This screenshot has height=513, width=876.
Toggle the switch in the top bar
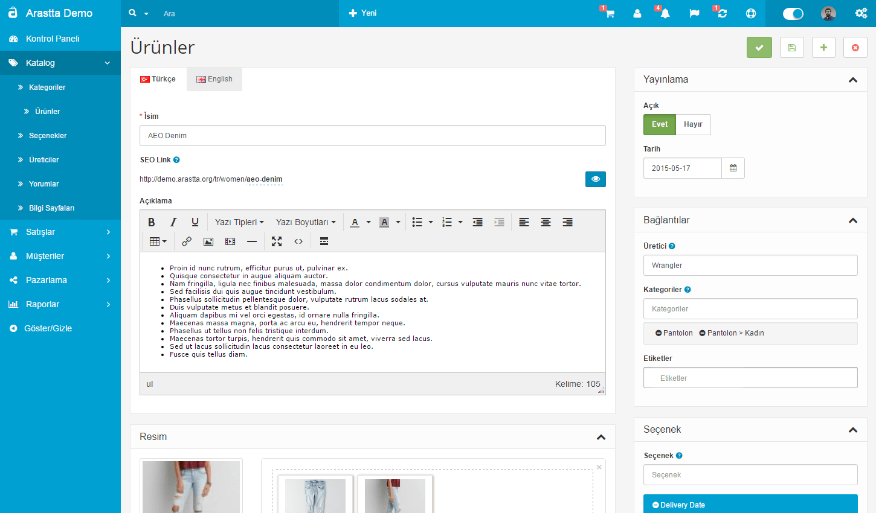(793, 13)
